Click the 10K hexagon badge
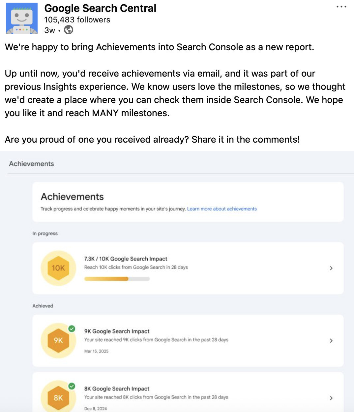The height and width of the screenshot is (412, 354). click(58, 268)
